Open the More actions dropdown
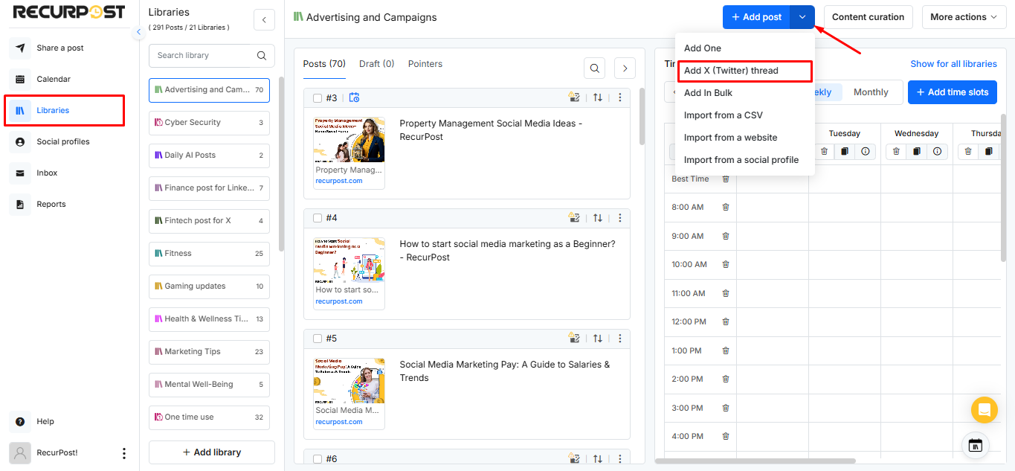The width and height of the screenshot is (1015, 471). tap(964, 17)
